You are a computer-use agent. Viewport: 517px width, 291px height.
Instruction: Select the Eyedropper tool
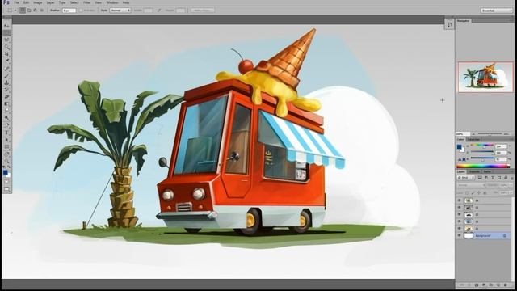6,61
